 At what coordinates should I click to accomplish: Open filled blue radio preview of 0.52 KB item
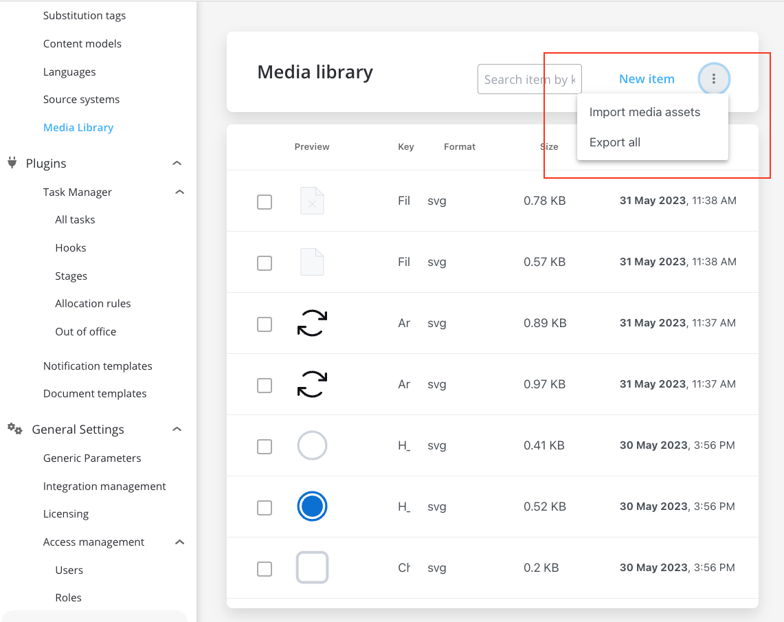tap(312, 506)
